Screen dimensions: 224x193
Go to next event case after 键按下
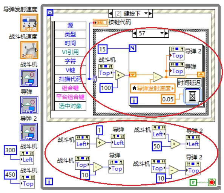[x=150, y=14]
